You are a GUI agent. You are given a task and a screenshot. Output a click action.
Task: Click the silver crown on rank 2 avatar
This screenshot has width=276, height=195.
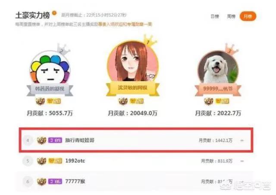63,49
